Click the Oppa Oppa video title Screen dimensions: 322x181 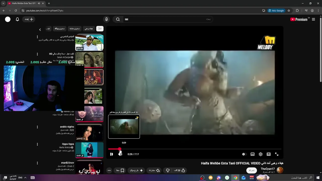pyautogui.click(x=68, y=144)
